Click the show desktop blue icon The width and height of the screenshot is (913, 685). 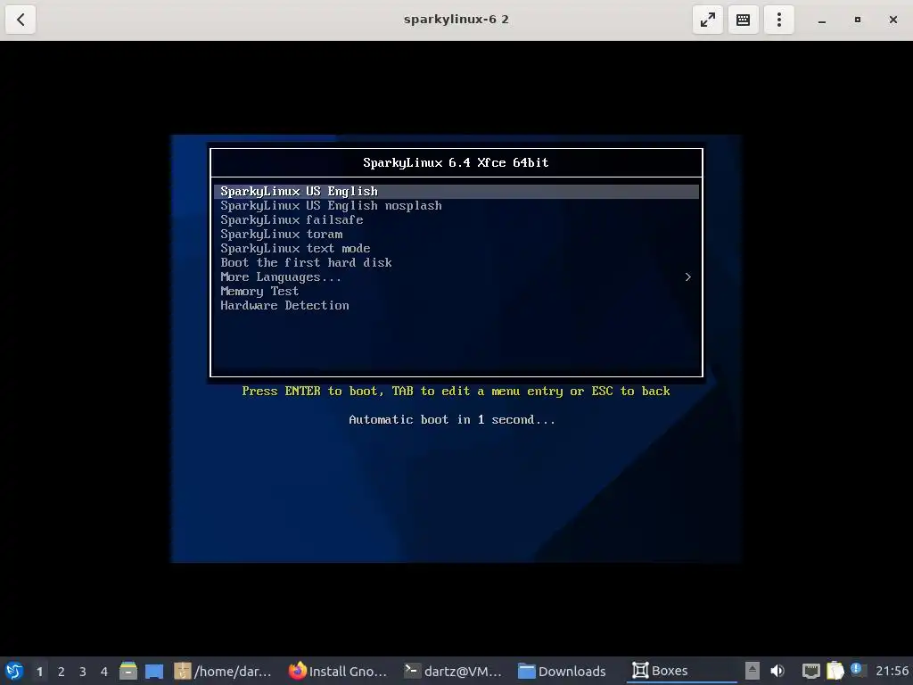(153, 671)
